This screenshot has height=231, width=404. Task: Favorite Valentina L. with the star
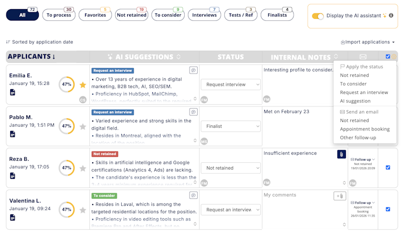tap(83, 210)
